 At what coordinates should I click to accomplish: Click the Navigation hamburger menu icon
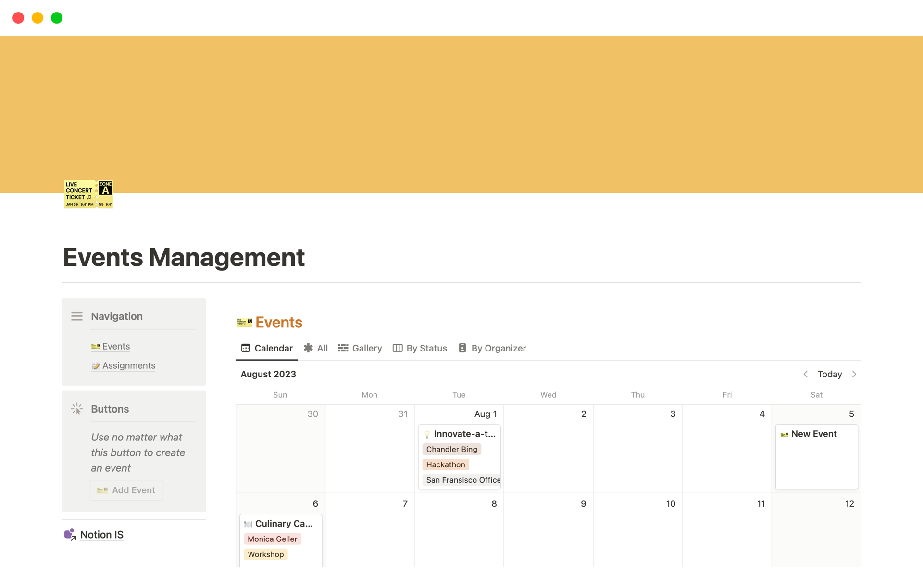pyautogui.click(x=77, y=315)
